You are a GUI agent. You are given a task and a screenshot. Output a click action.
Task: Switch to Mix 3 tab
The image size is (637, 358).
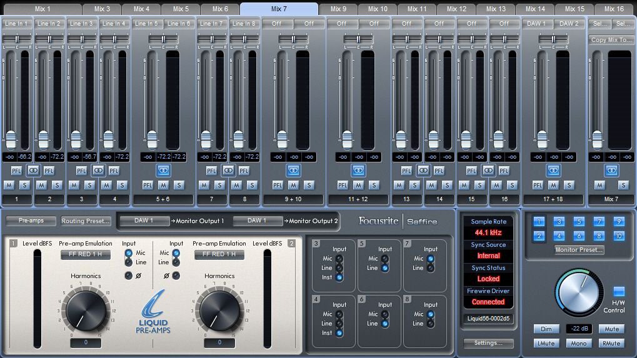click(x=102, y=9)
